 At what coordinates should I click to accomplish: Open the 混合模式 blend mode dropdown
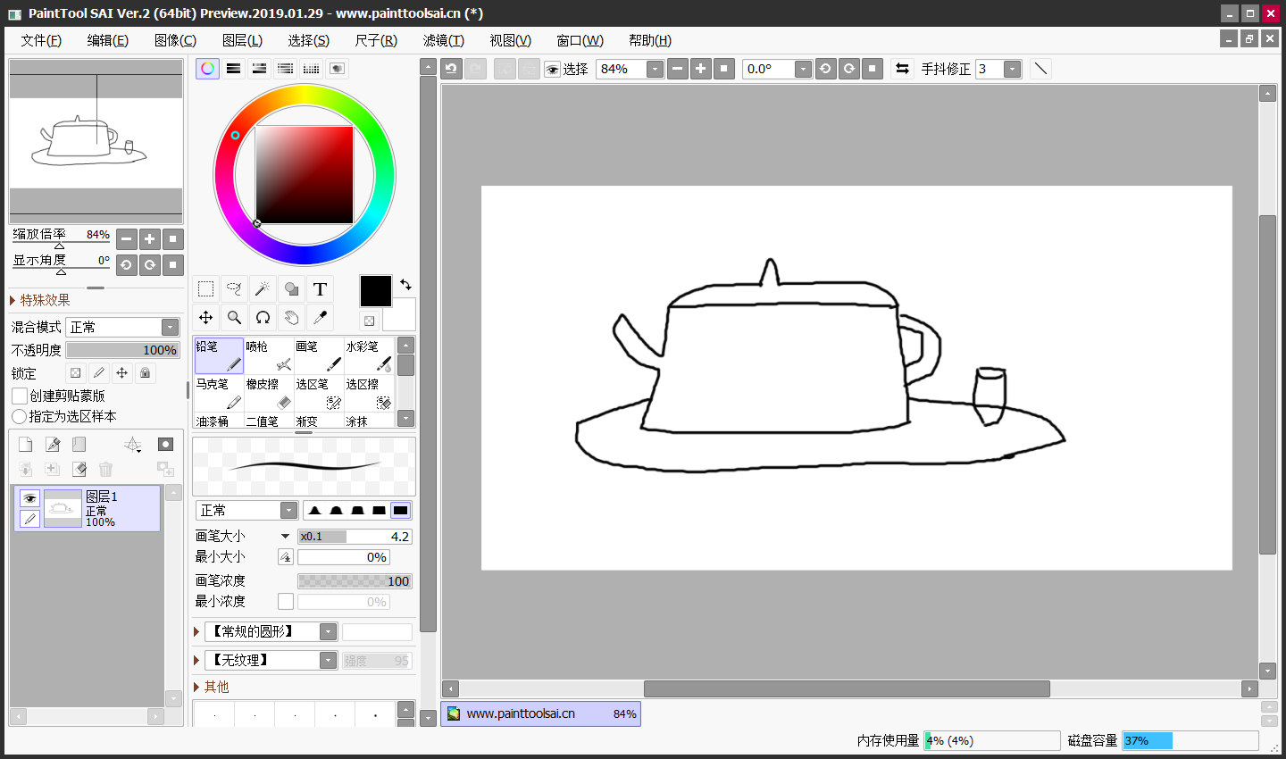pyautogui.click(x=170, y=327)
